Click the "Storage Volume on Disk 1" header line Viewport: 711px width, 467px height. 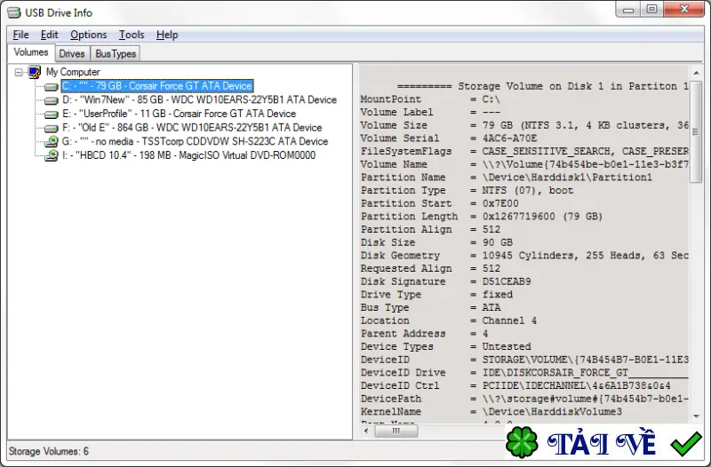[x=543, y=86]
